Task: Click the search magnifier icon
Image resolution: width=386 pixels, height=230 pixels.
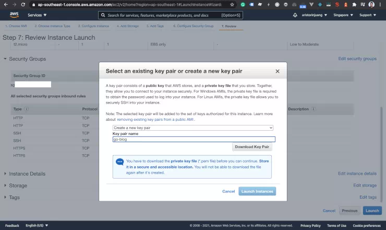Action: 103,15
